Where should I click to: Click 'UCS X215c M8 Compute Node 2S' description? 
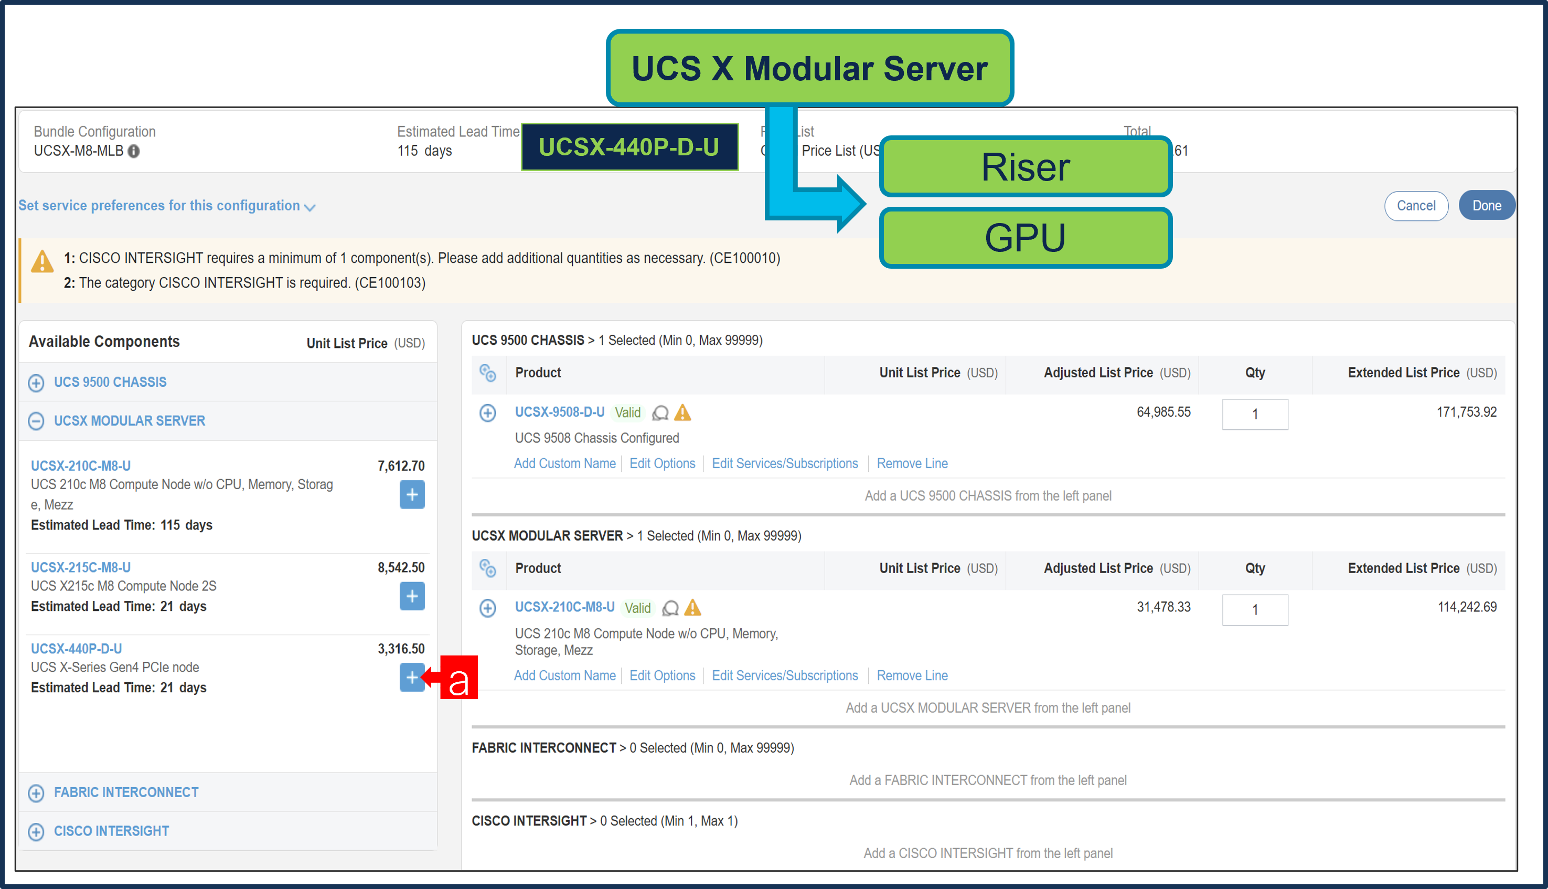point(123,586)
